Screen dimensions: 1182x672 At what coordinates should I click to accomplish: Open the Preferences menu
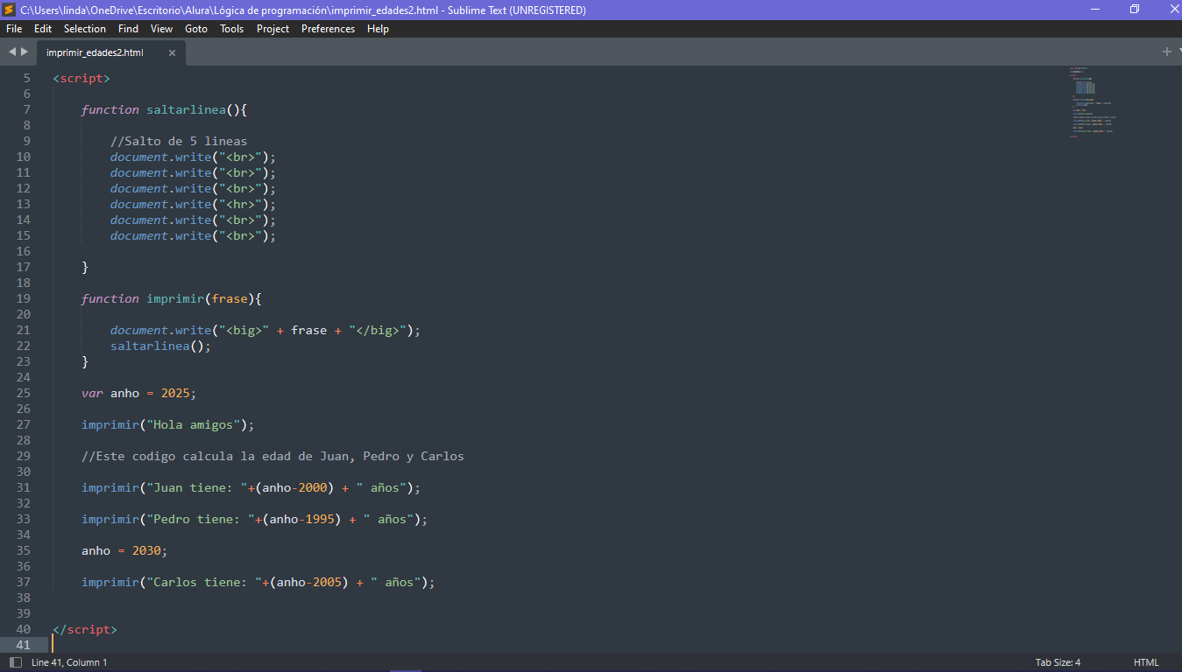click(x=329, y=29)
